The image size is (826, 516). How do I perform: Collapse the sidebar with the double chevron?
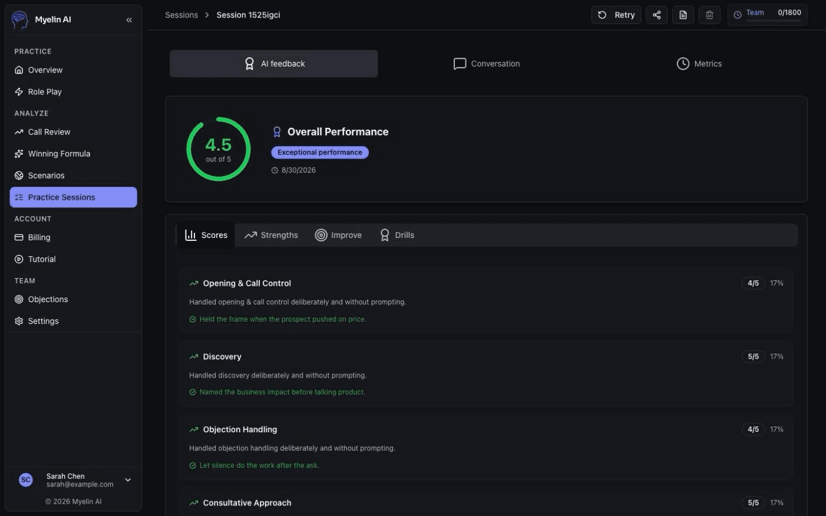coord(129,20)
